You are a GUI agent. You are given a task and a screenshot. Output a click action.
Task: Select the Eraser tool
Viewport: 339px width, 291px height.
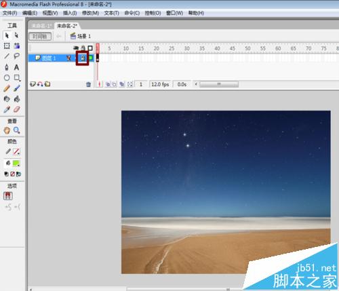16,110
